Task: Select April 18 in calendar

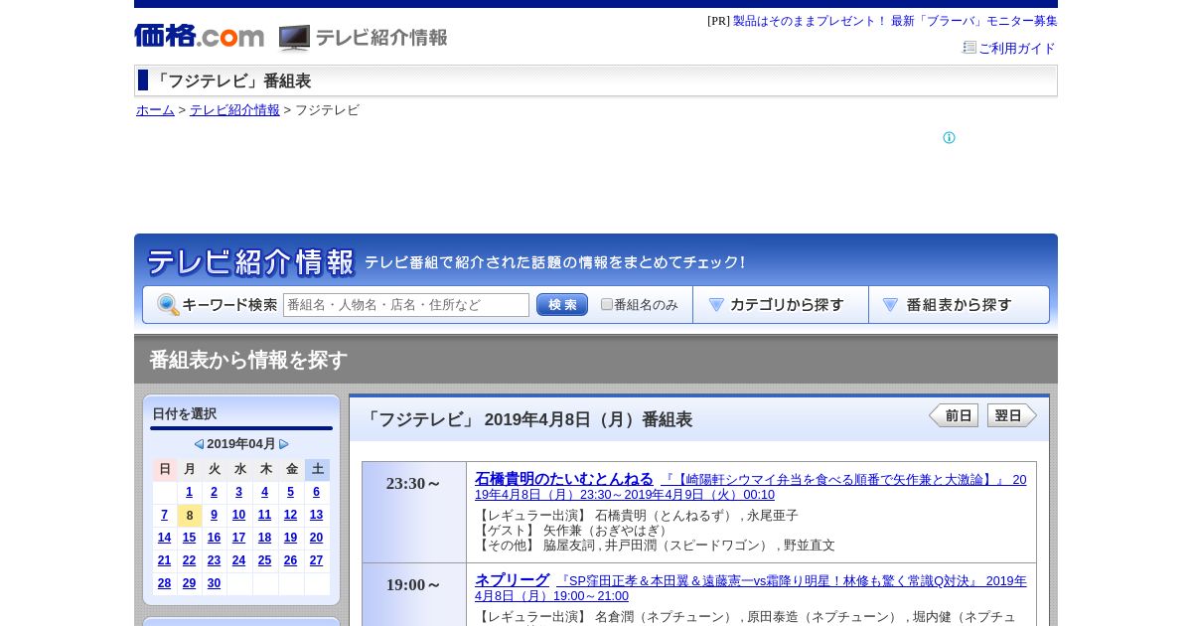Action: (x=264, y=538)
